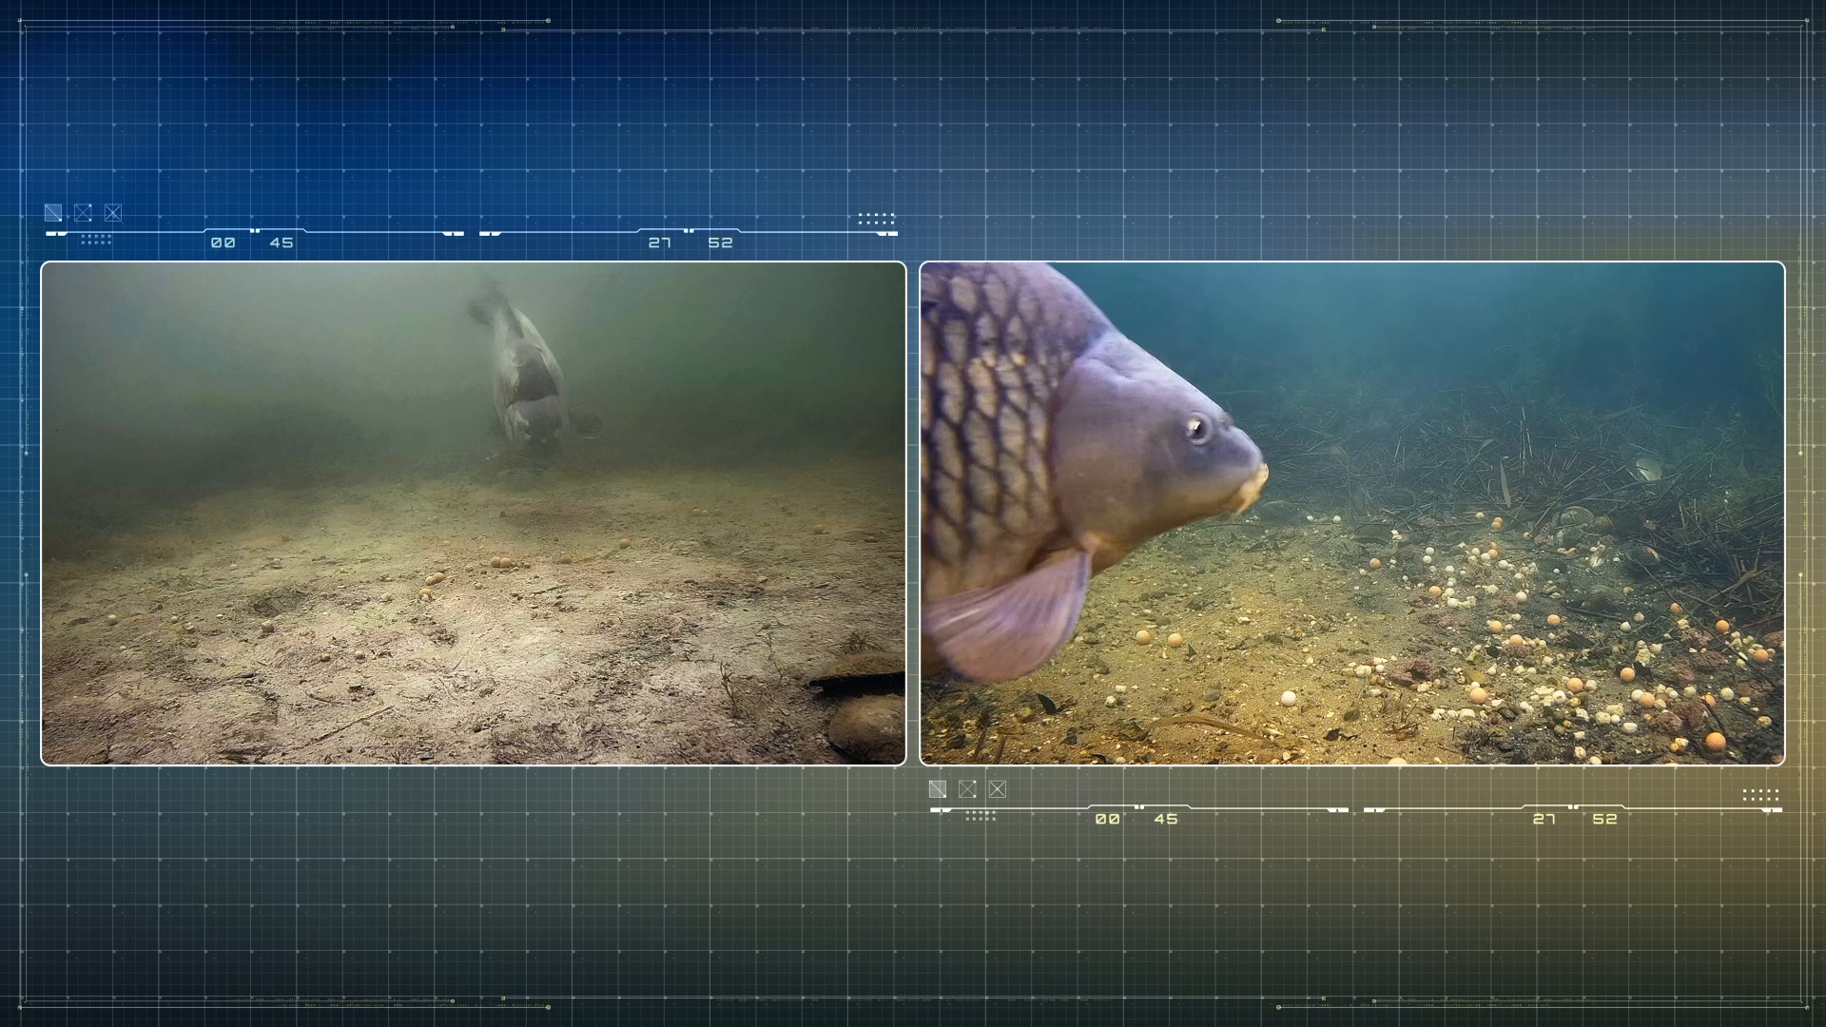The image size is (1826, 1027).
Task: Click middle crossed-box icon above left video
Action: [83, 213]
